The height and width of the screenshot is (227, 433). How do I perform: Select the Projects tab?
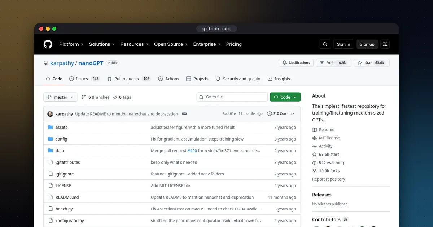click(x=197, y=79)
